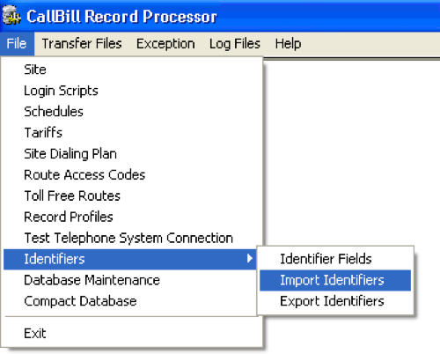Image resolution: width=440 pixels, height=354 pixels.
Task: Launch Test Telephone System Connection
Action: pos(130,238)
